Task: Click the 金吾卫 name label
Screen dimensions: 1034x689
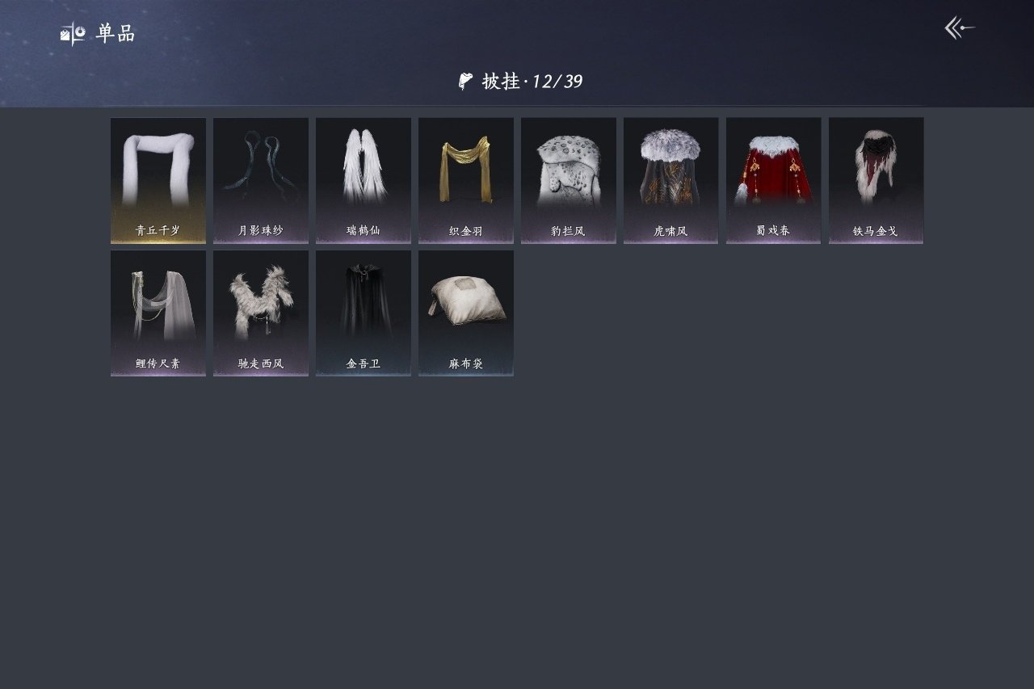Action: (364, 363)
